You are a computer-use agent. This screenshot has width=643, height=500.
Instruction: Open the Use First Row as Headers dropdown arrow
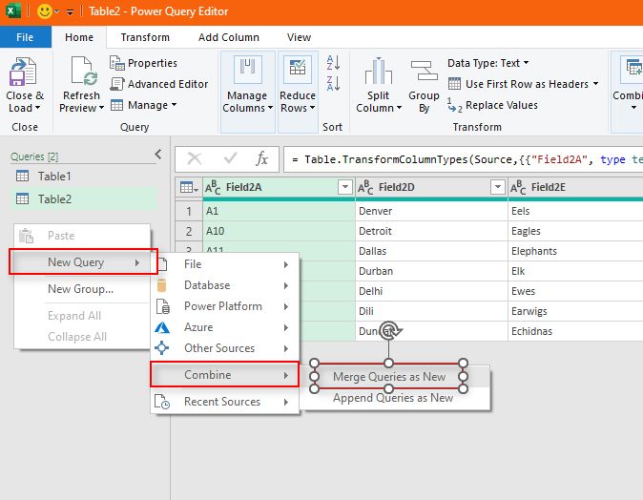point(595,84)
